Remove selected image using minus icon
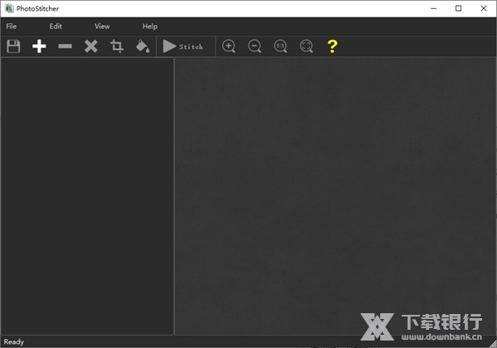Image resolution: width=497 pixels, height=348 pixels. (65, 46)
